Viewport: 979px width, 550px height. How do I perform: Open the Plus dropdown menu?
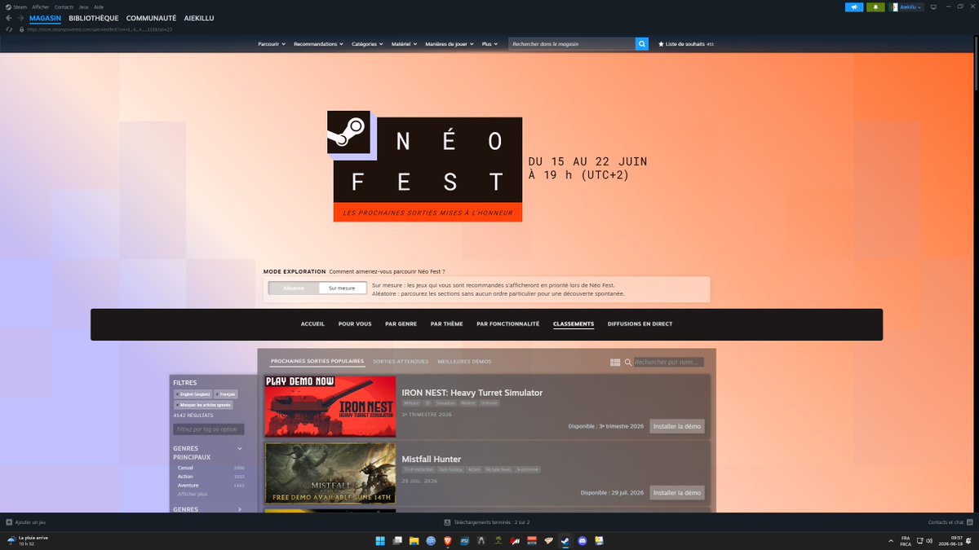[x=490, y=44]
